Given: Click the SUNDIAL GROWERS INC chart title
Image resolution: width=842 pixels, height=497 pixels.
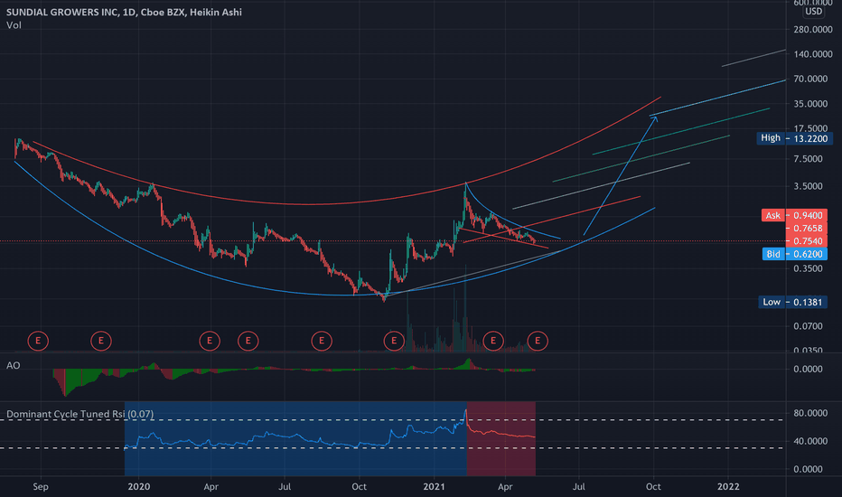Looking at the screenshot, I should coord(124,12).
